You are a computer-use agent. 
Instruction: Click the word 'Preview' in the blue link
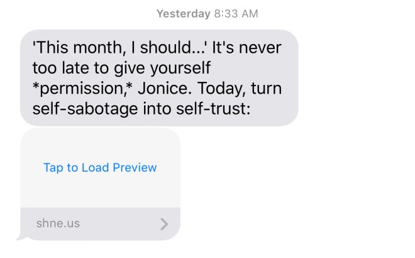click(135, 167)
